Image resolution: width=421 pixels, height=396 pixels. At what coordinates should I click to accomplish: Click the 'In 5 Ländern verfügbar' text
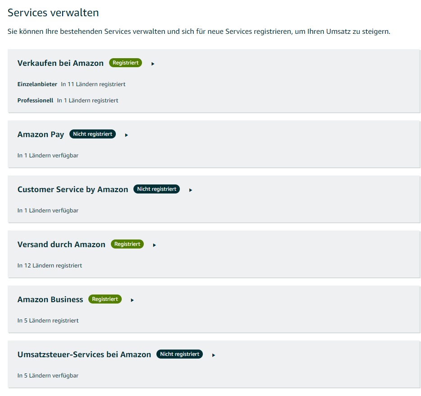(x=48, y=376)
